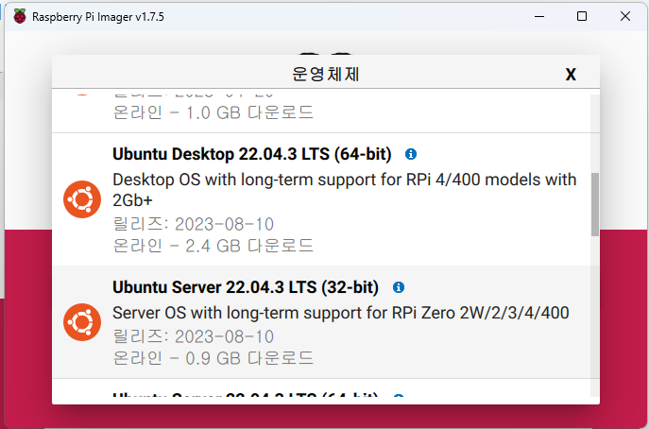Open info icon for Ubuntu Server 22.04.3 (32-bit)
649x429 pixels.
point(398,287)
